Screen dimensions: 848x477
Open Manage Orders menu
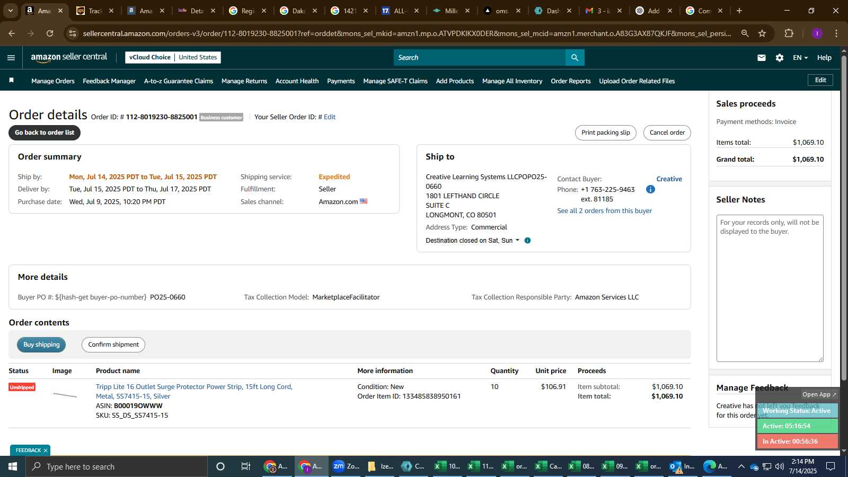coord(53,81)
